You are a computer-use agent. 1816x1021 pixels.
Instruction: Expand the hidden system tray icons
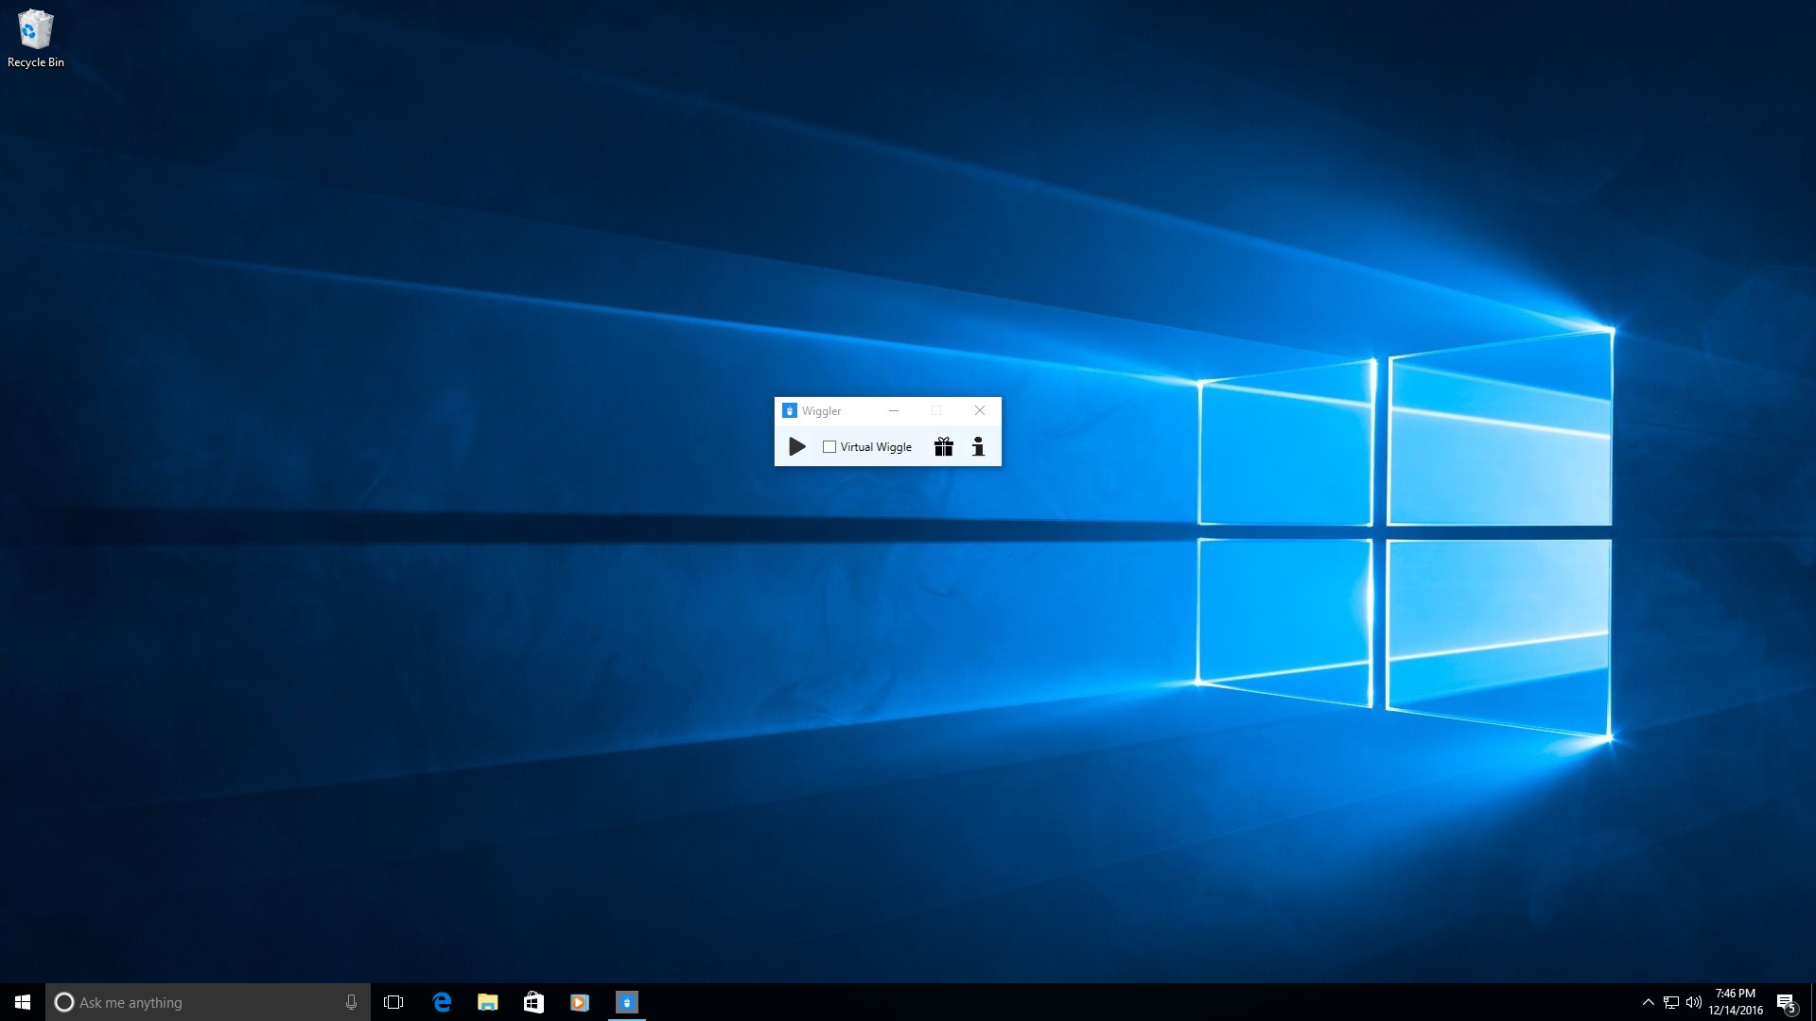point(1648,1002)
